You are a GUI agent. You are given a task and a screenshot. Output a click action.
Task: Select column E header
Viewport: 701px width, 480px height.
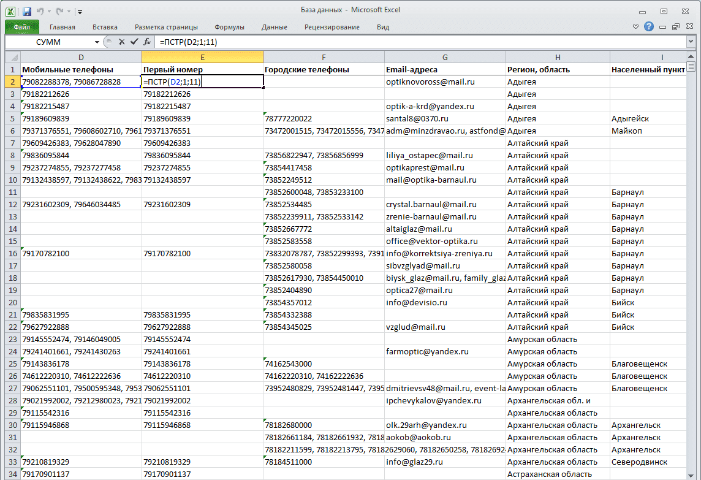coord(202,57)
